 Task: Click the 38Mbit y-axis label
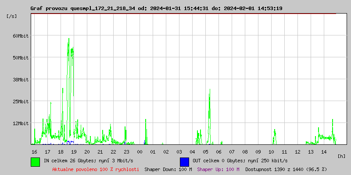click(x=21, y=79)
